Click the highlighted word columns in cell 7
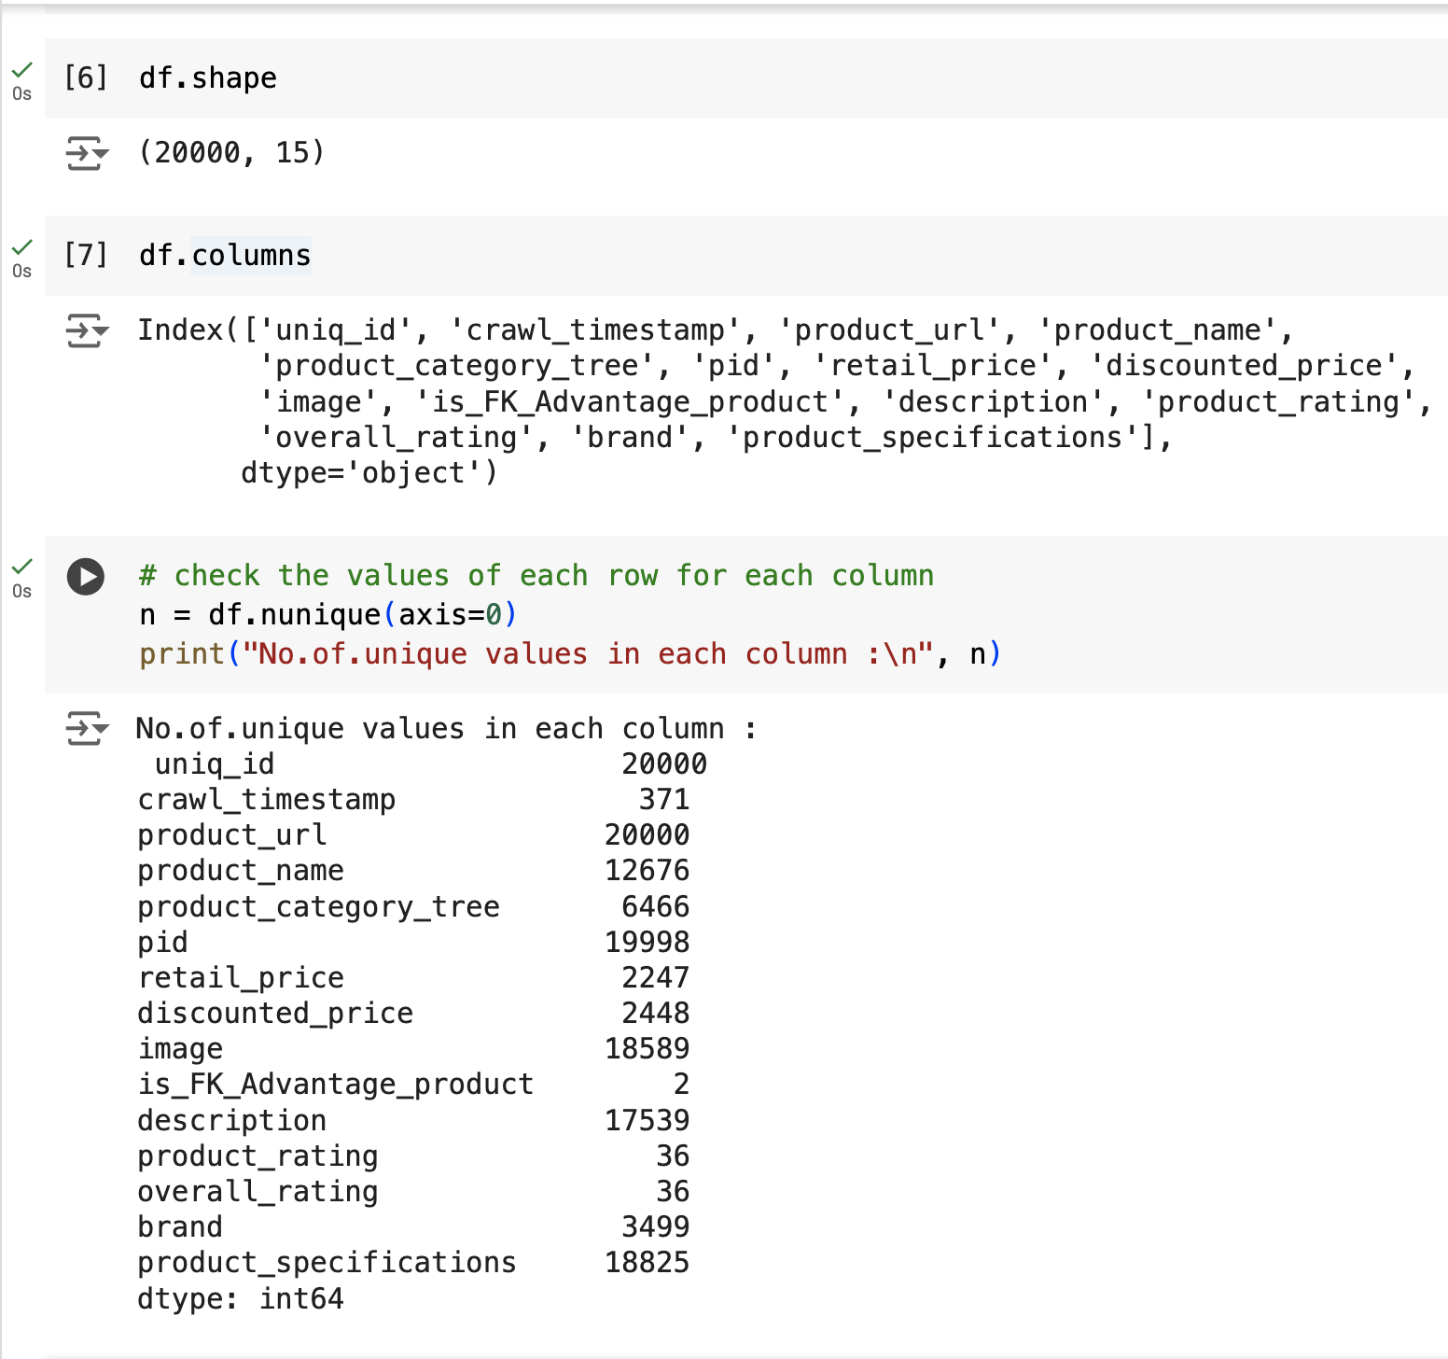 click(251, 256)
